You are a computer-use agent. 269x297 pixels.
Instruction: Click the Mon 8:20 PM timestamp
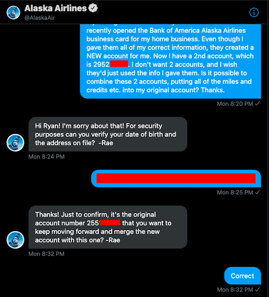(x=235, y=104)
